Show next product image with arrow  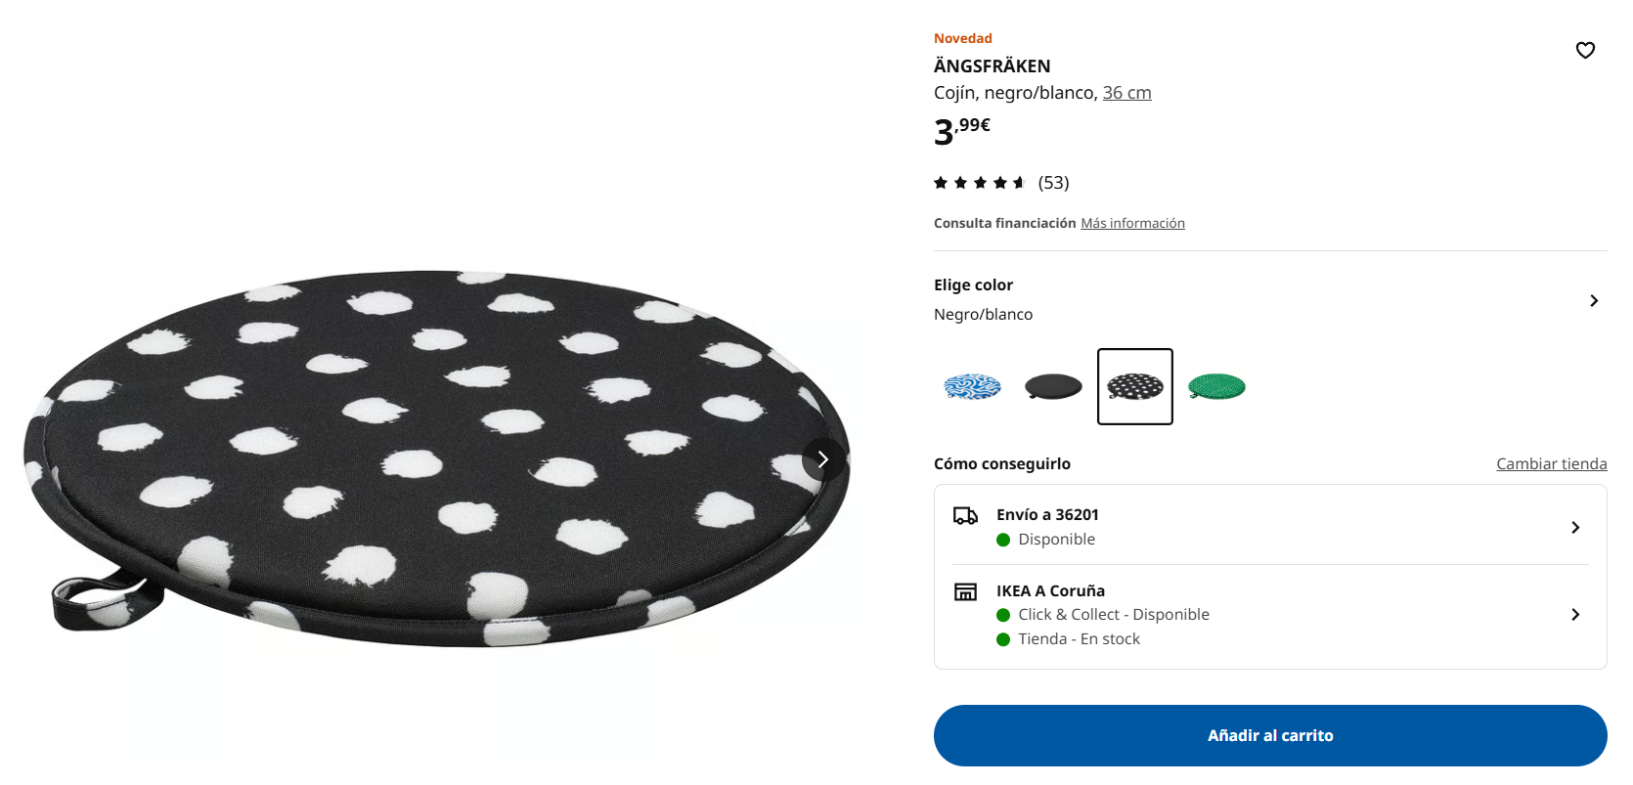pyautogui.click(x=823, y=459)
